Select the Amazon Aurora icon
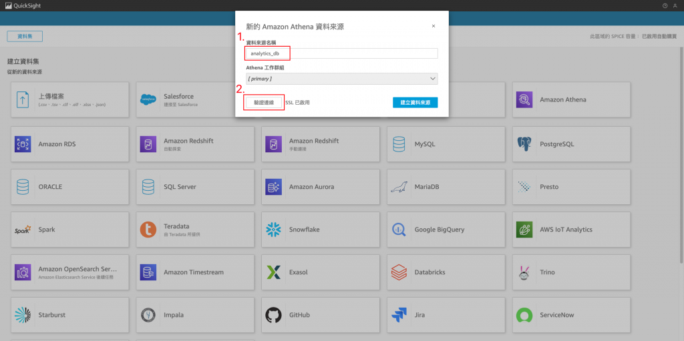Viewport: 684px width, 341px height. click(x=273, y=187)
